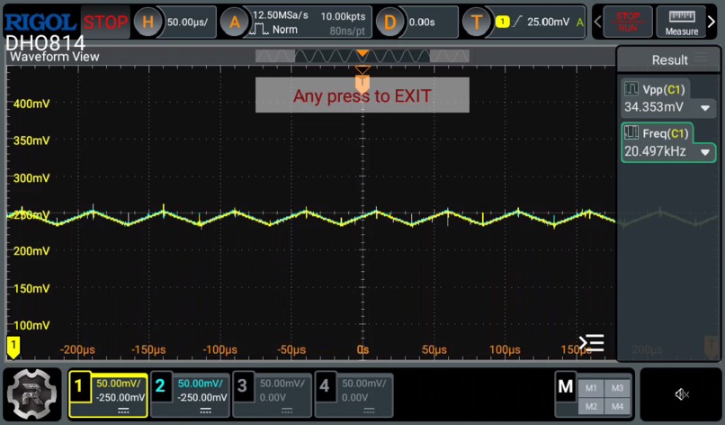Screen dimensions: 725x425
Task: Open Horizontal settings via H icon
Action: pos(148,22)
